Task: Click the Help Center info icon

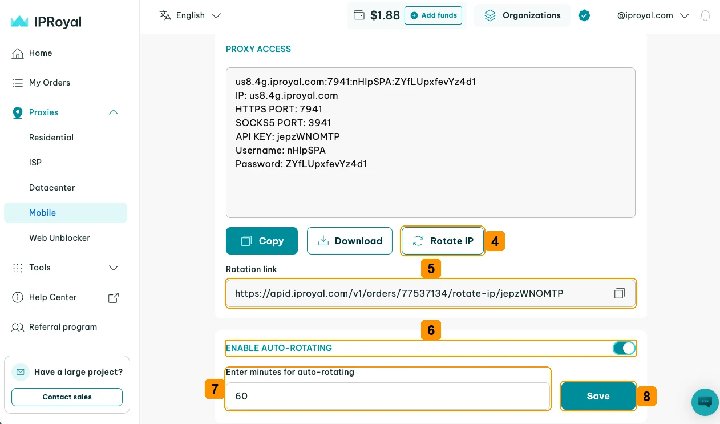Action: pyautogui.click(x=18, y=297)
